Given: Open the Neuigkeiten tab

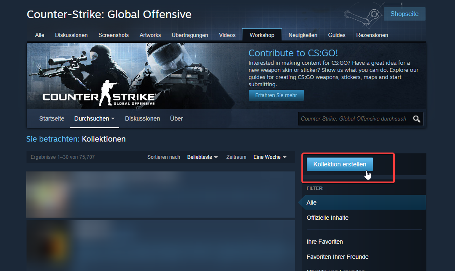Looking at the screenshot, I should [303, 35].
